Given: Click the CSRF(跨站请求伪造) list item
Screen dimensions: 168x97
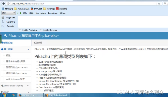Looking at the screenshot, I should (48, 68).
